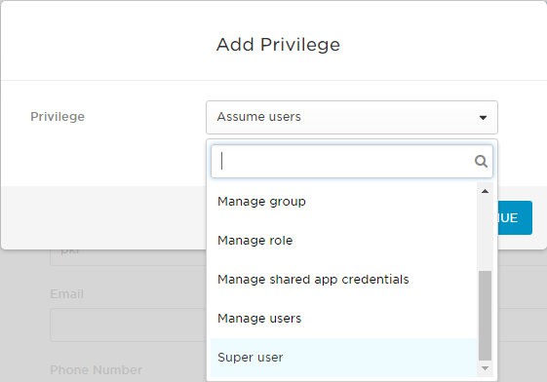Click the search magnifier icon in dropdown
Screen dimensions: 547x382
(x=481, y=162)
